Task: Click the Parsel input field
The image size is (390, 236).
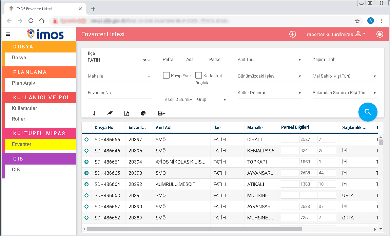Action: tap(218, 60)
